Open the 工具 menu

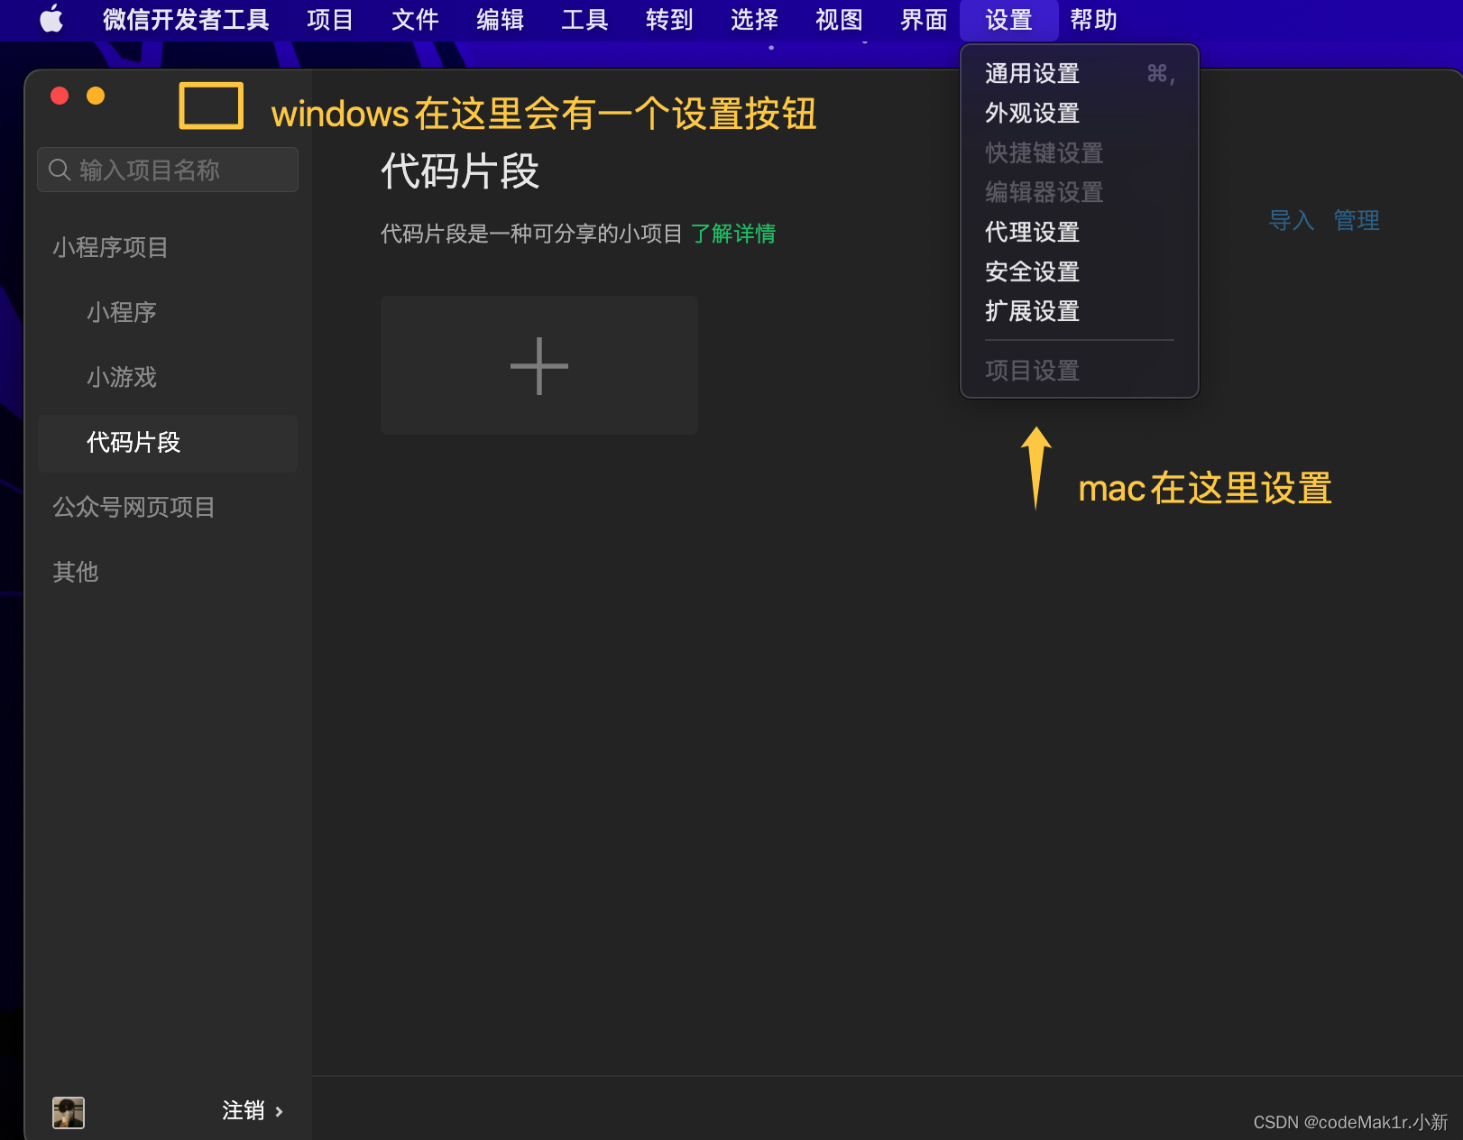584,19
